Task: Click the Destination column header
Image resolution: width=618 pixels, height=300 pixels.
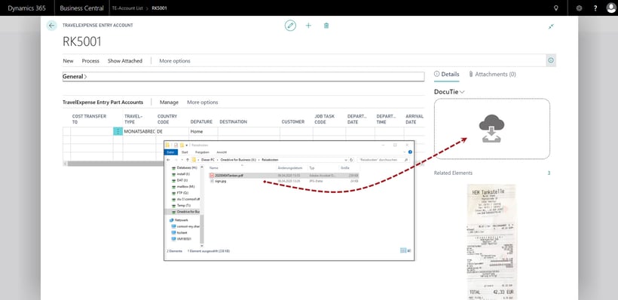Action: pyautogui.click(x=234, y=122)
